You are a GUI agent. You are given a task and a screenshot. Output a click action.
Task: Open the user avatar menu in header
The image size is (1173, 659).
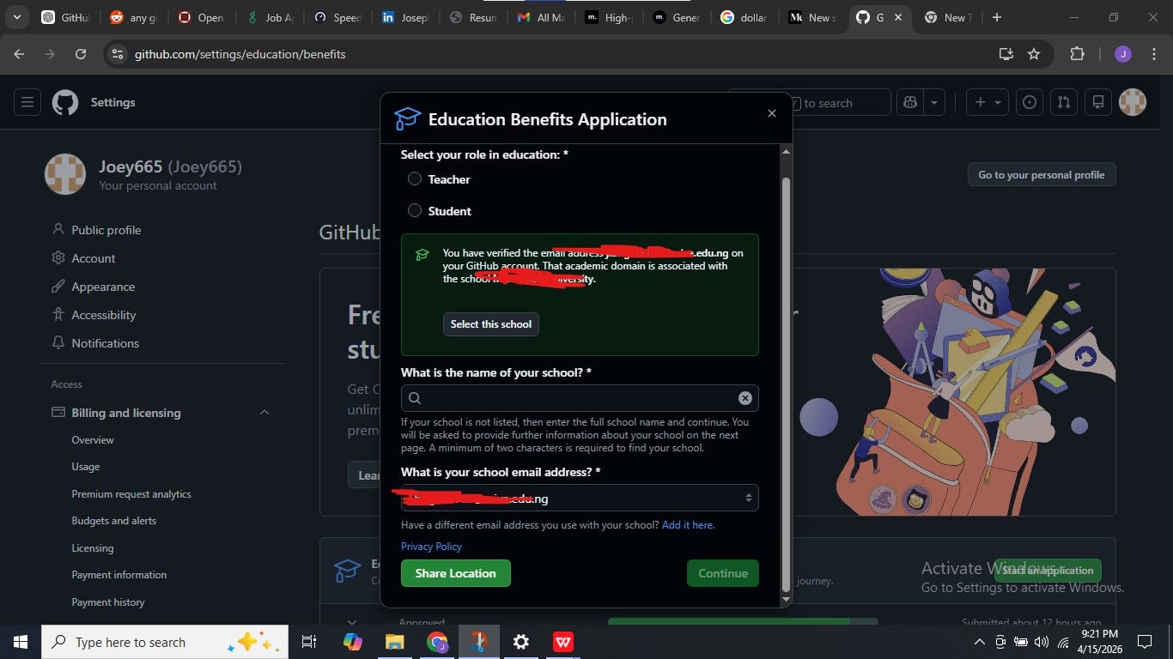pyautogui.click(x=1133, y=102)
